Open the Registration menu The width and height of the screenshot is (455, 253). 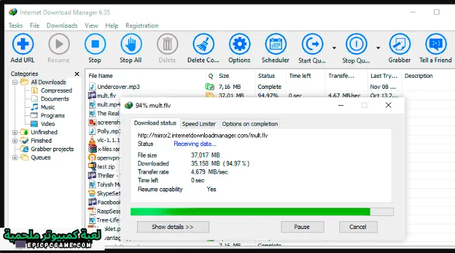[x=142, y=25]
